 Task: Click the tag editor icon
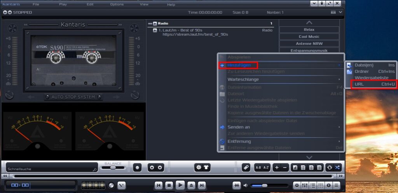pyautogui.click(x=246, y=168)
